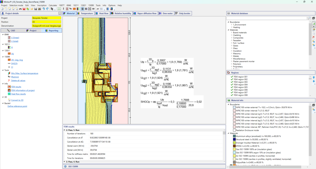Collapse the 6946 tree node
Screen dimensions: 316x169
[3, 34]
